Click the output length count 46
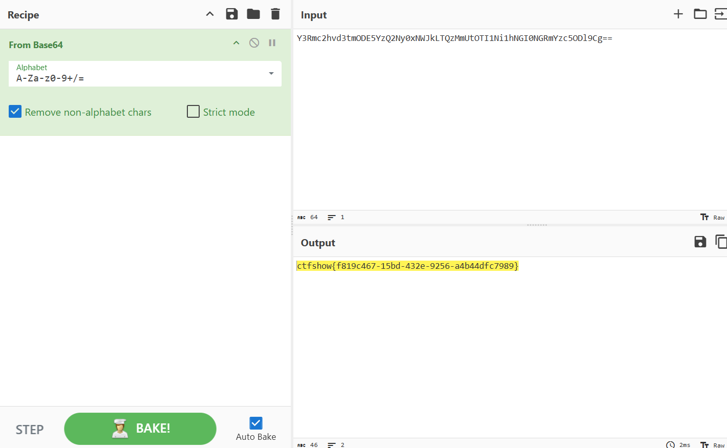This screenshot has width=727, height=448. tap(308, 445)
